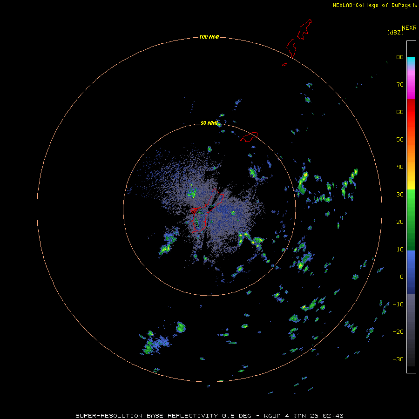Select the -30 value on the dBZ scale
419x419 pixels.
pyautogui.click(x=398, y=359)
